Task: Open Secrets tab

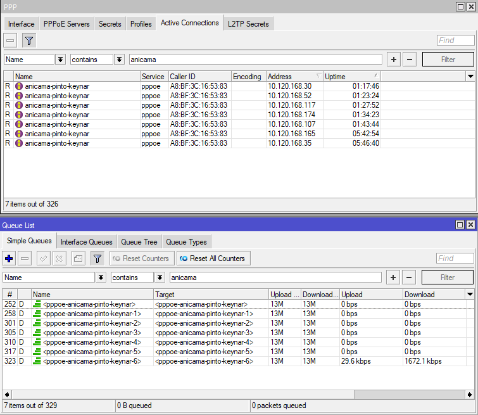Action: pyautogui.click(x=110, y=24)
